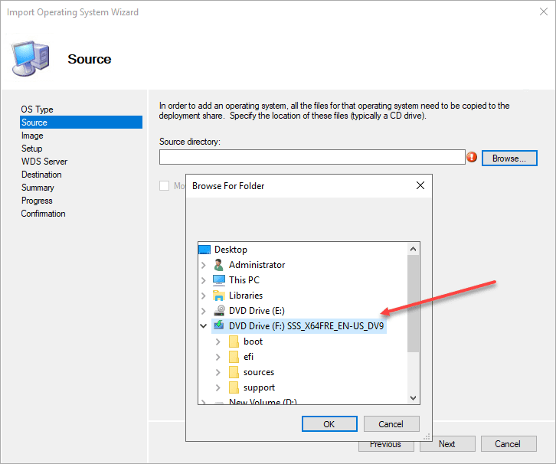Click the boot folder icon
The height and width of the screenshot is (464, 556).
[x=234, y=341]
